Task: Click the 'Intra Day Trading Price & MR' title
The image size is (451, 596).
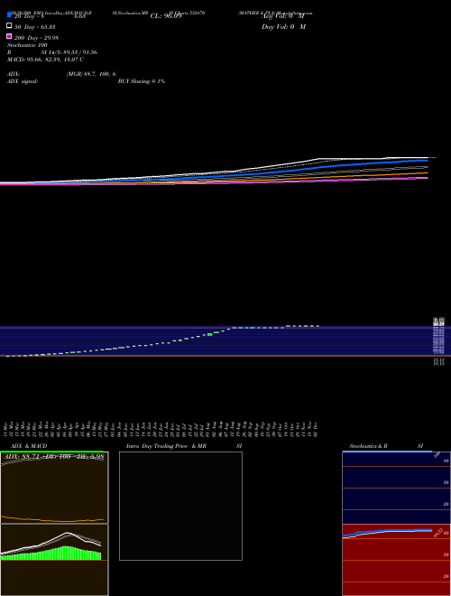Action: point(166,446)
